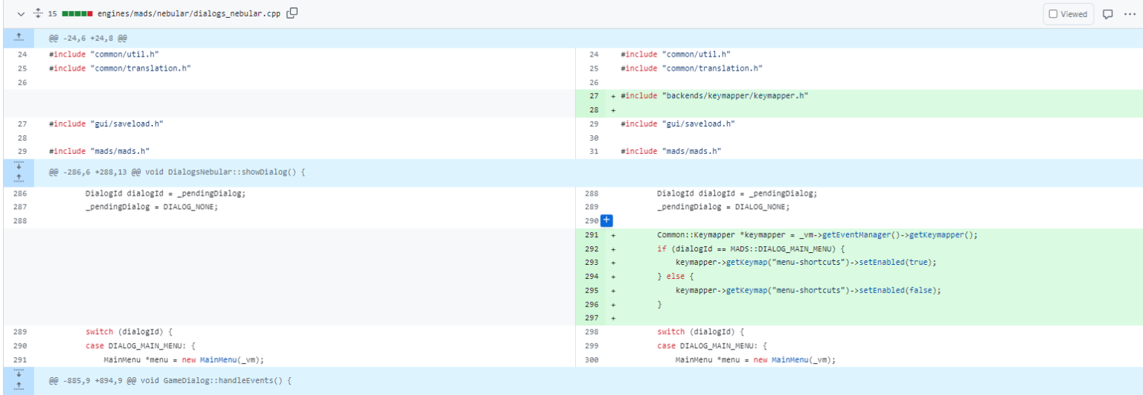Open engines/mads/nebular/dialogs_nebular.cpp file link
The height and width of the screenshot is (395, 1143).
190,13
